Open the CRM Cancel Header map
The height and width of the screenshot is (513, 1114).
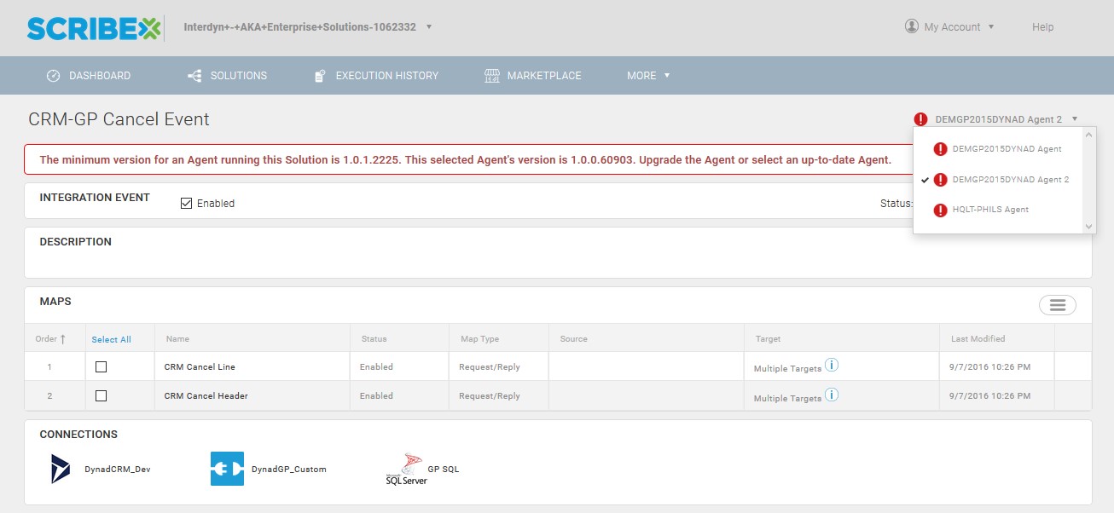(x=206, y=395)
